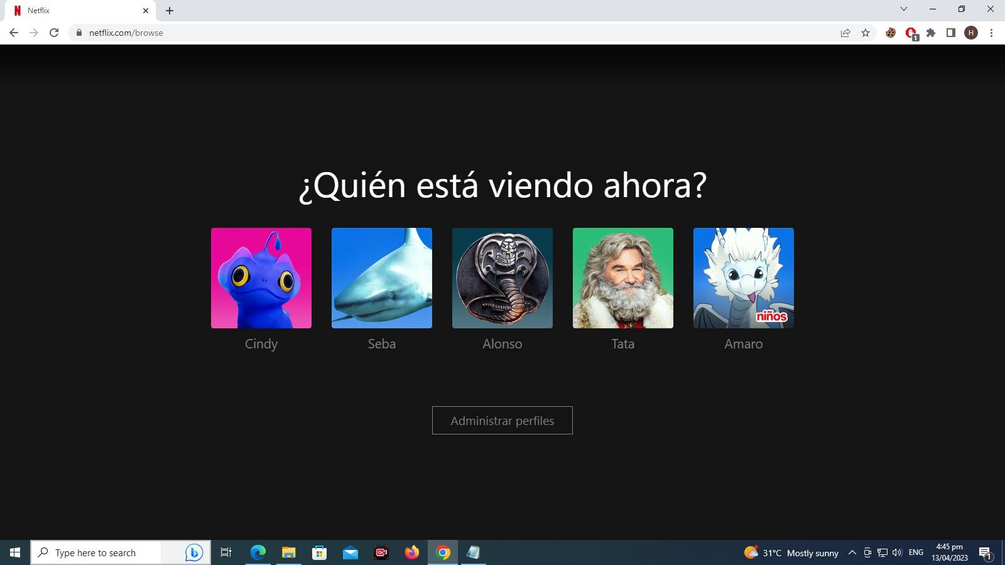
Task: Open the cookie extension
Action: tap(891, 33)
